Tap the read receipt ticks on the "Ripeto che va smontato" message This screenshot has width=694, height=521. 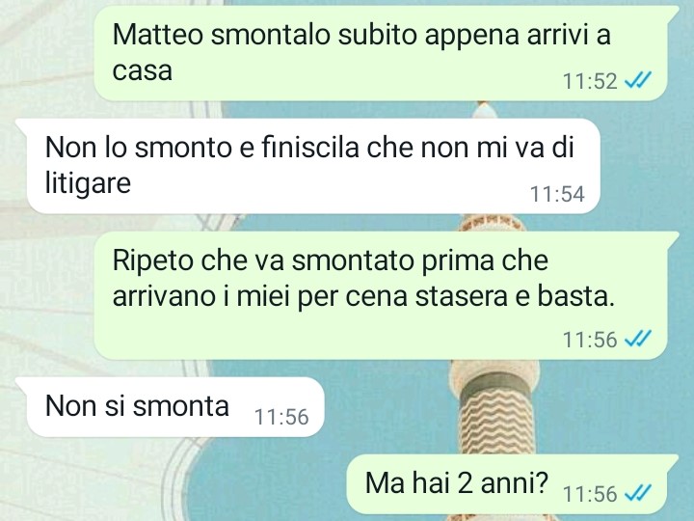[637, 340]
